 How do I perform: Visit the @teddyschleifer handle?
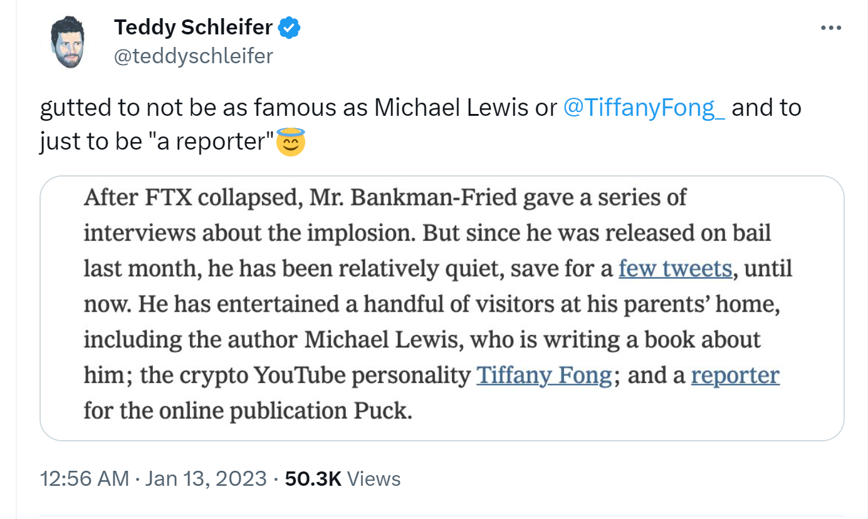[193, 56]
